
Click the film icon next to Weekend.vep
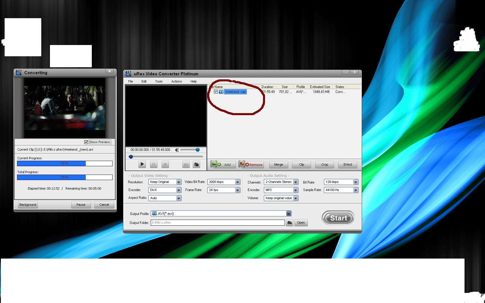click(221, 92)
